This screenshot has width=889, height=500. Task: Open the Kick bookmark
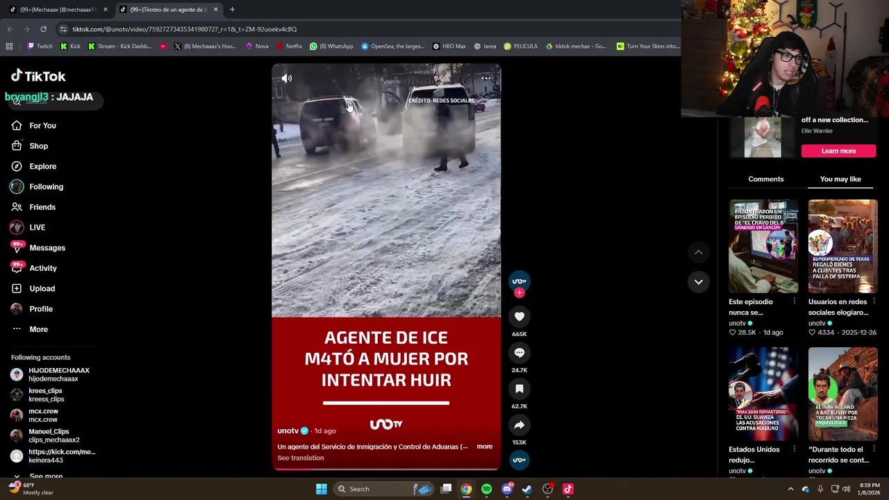[x=70, y=47]
